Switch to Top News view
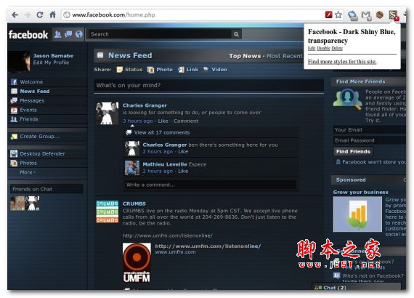Image resolution: width=414 pixels, height=298 pixels. point(245,56)
